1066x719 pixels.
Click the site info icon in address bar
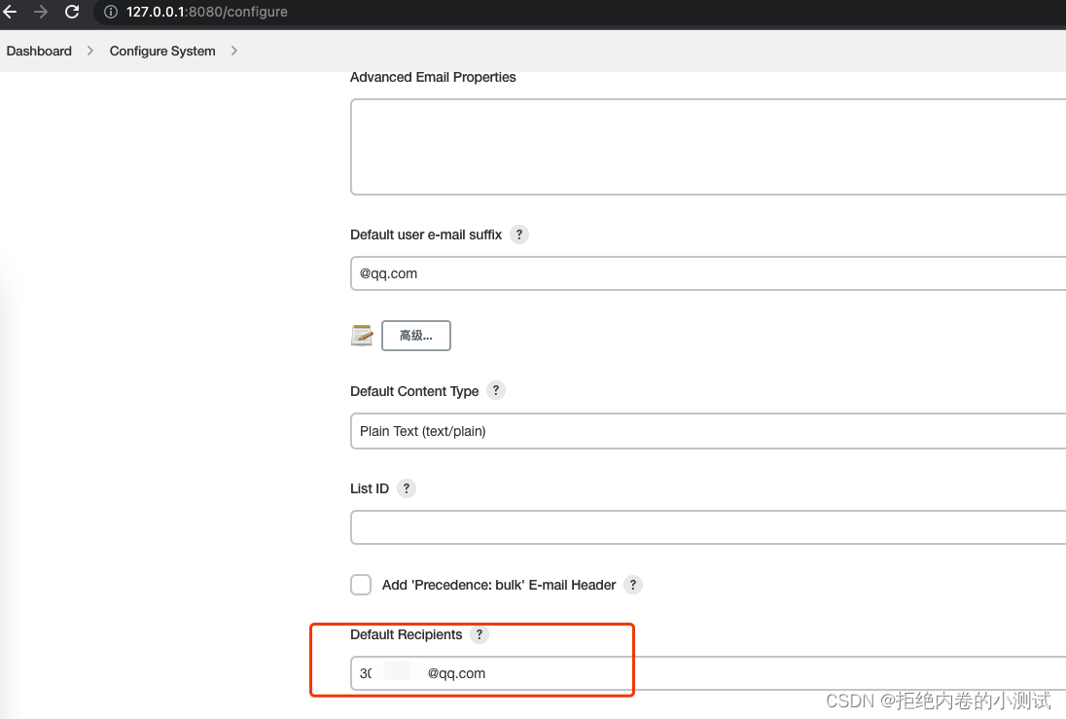110,12
